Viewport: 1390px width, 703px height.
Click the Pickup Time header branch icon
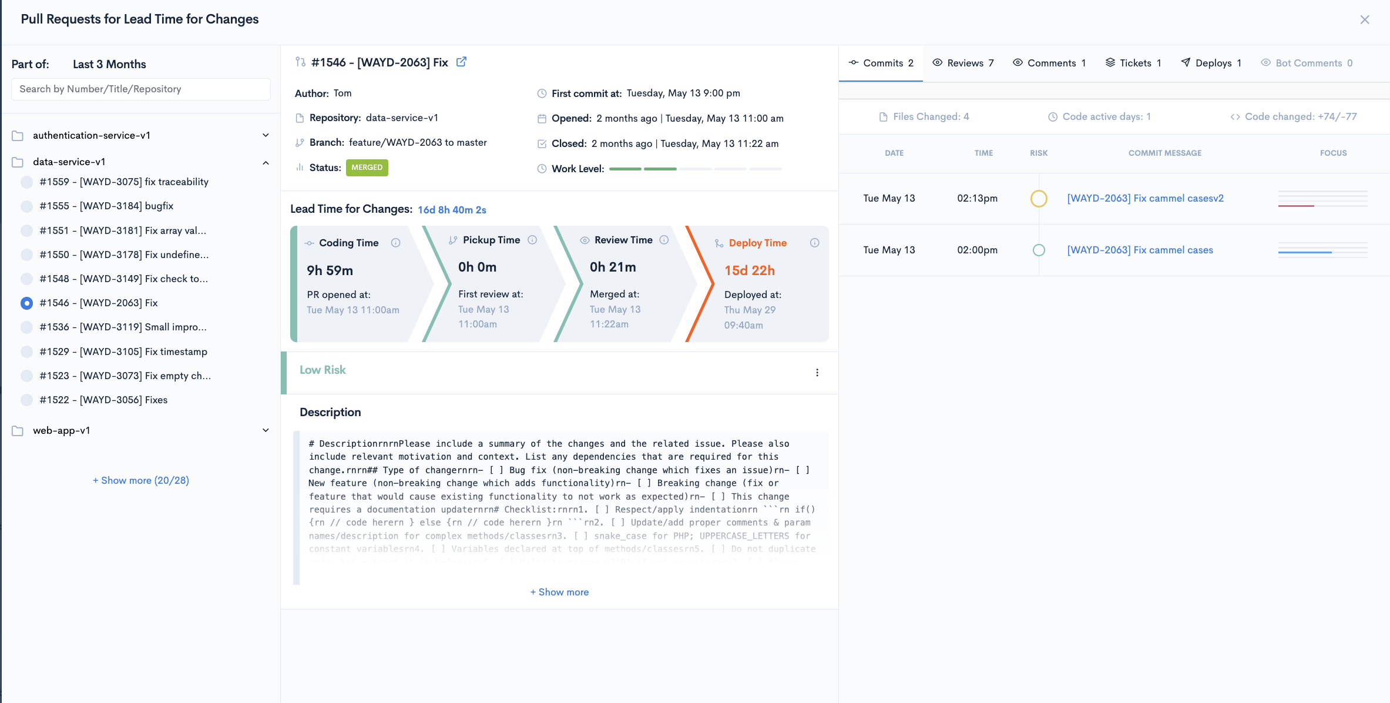[453, 240]
